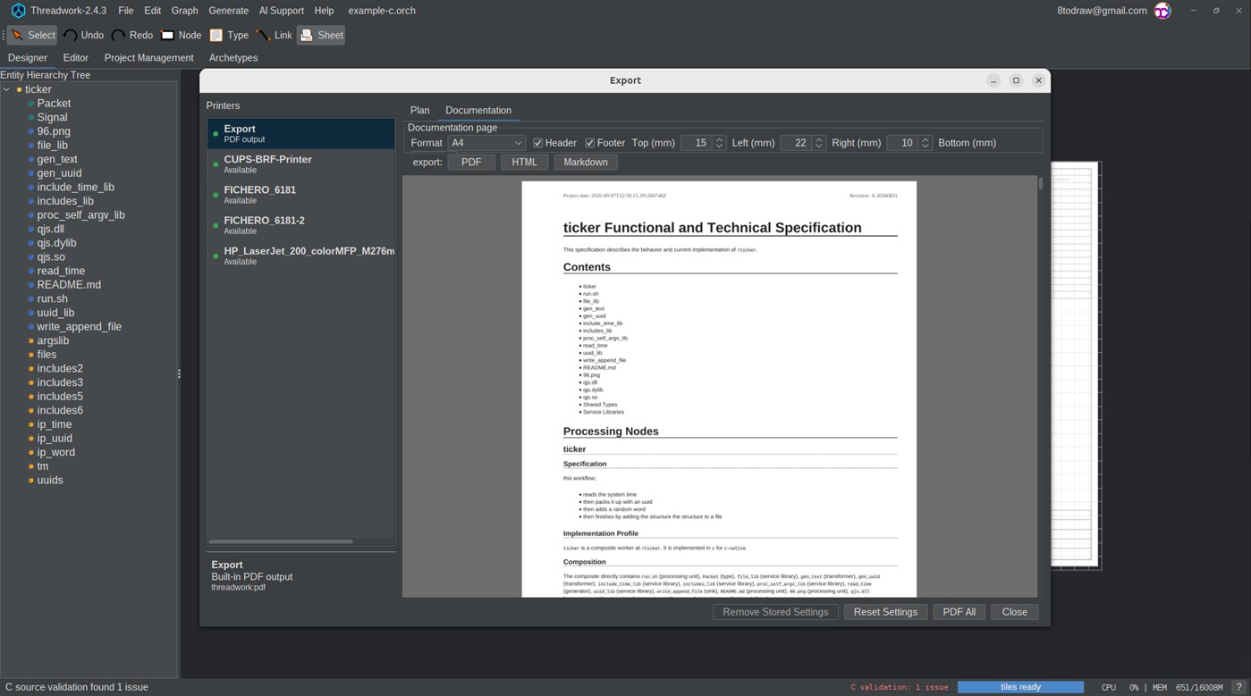Export documentation as Markdown
Screen dimensions: 1251x696
click(x=586, y=162)
